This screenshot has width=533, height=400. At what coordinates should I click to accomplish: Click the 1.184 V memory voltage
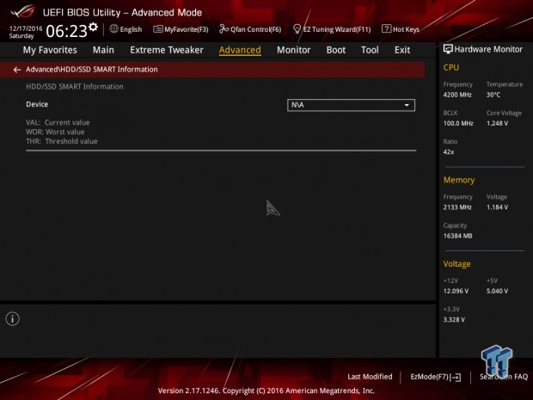point(497,207)
